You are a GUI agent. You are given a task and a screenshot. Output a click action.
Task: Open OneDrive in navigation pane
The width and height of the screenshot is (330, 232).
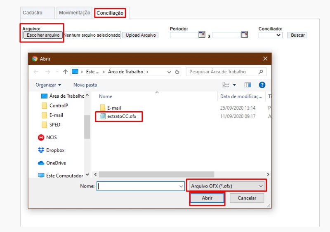tap(52, 163)
